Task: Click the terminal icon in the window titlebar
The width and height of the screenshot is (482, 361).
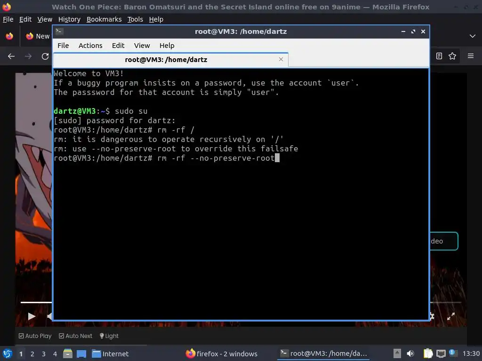Action: pyautogui.click(x=59, y=31)
